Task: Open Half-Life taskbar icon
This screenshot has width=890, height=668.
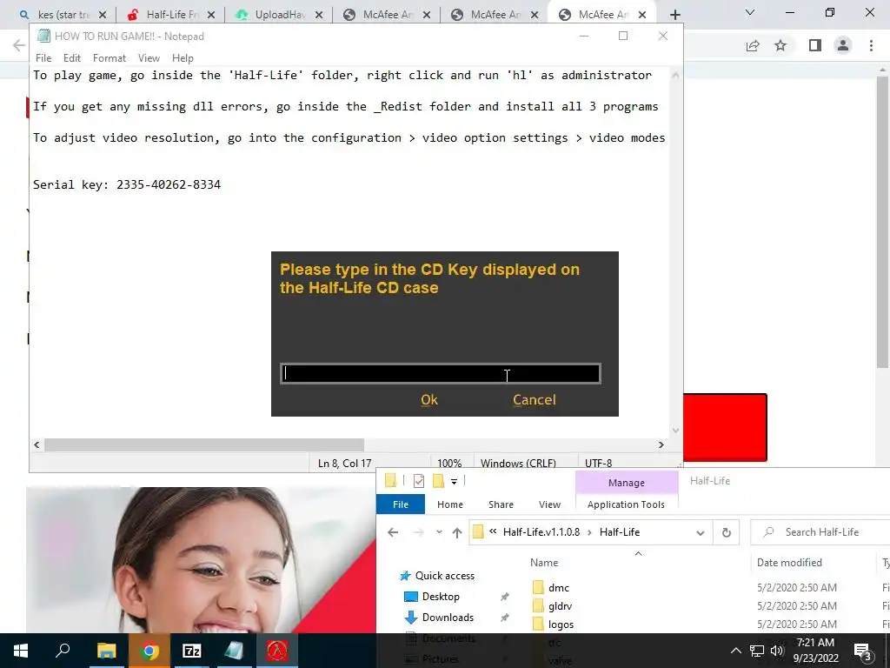Action: pyautogui.click(x=277, y=651)
